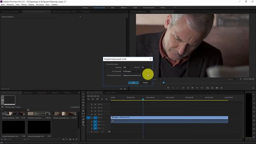The height and width of the screenshot is (144, 256).
Task: Toggle track output eye for V1
Action: point(101,118)
